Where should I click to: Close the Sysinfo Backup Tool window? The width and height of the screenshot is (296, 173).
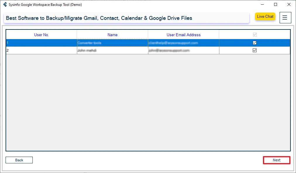(x=289, y=5)
